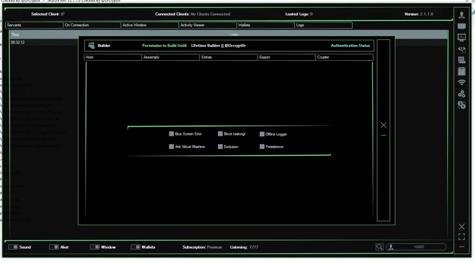Click the currency coin exchange icon
The width and height of the screenshot is (475, 262).
click(462, 105)
